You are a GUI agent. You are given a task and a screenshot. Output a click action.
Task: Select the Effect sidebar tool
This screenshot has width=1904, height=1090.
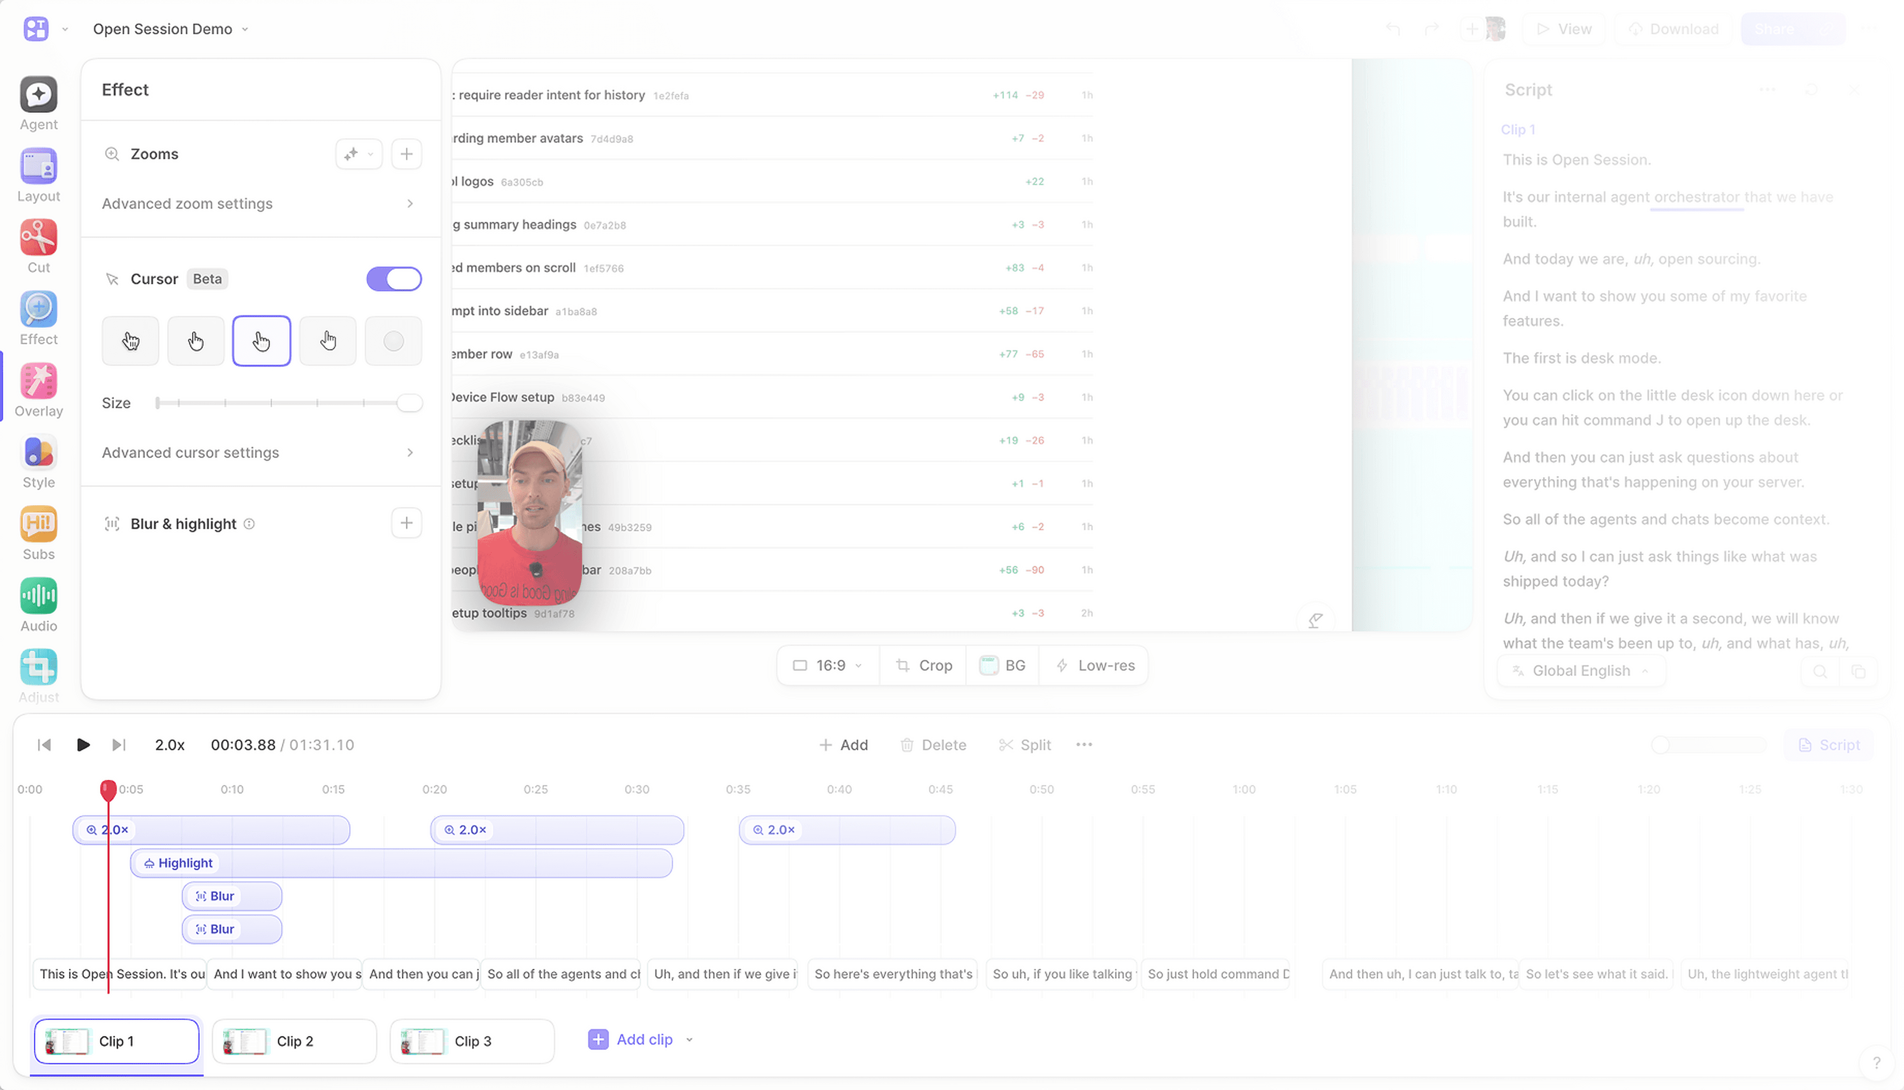pyautogui.click(x=38, y=318)
